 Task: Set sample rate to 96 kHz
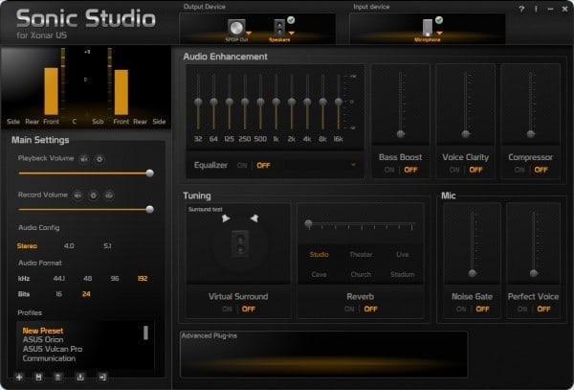click(115, 279)
